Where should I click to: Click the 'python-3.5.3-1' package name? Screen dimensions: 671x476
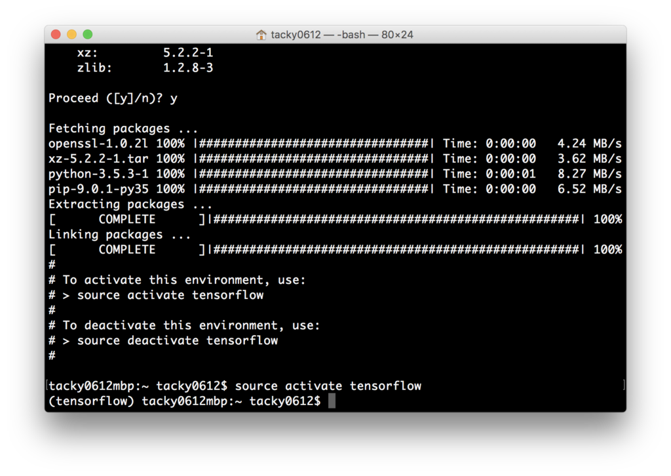click(98, 174)
